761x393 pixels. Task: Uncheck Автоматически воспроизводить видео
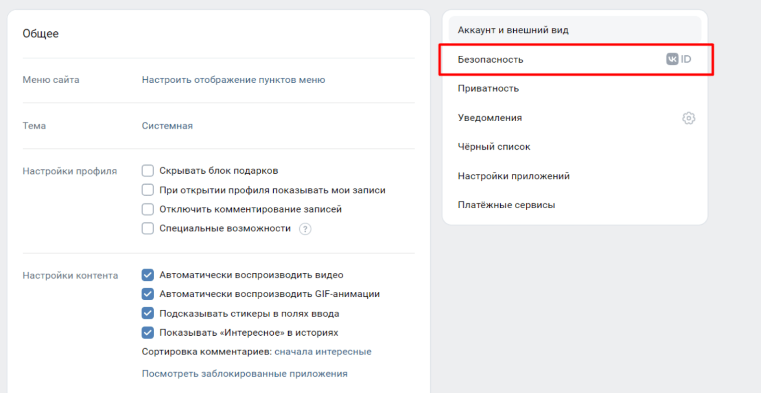[x=147, y=275]
